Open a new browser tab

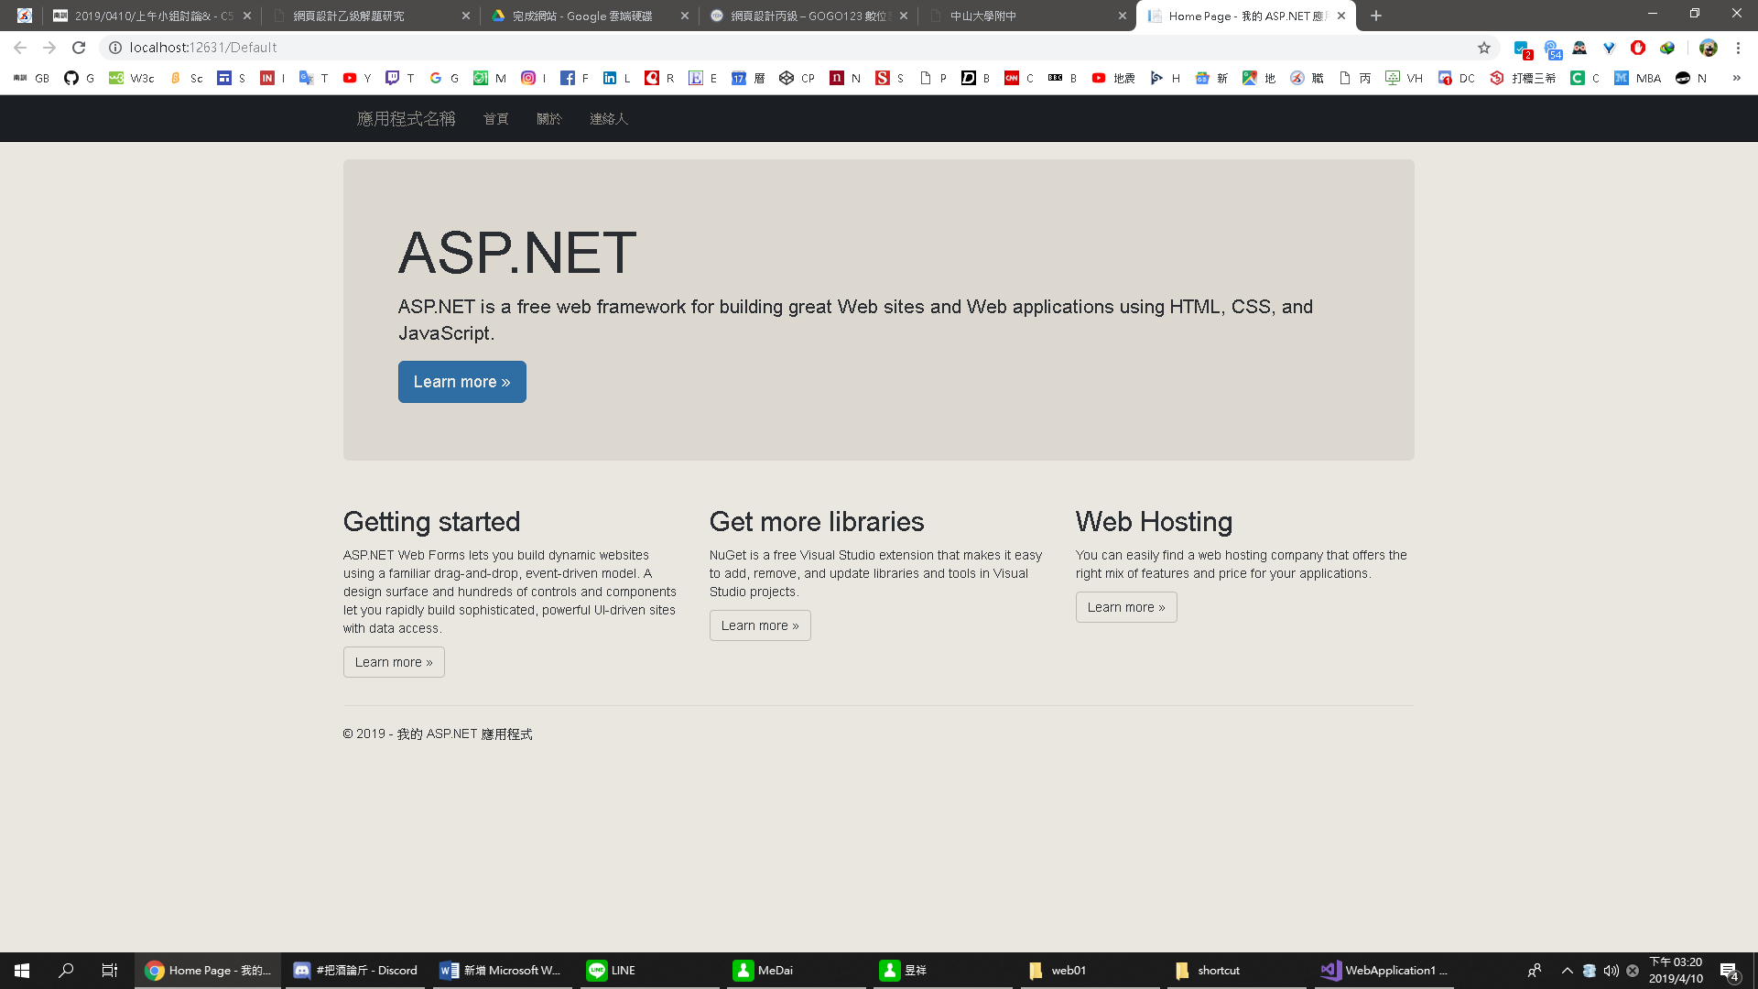1376,16
